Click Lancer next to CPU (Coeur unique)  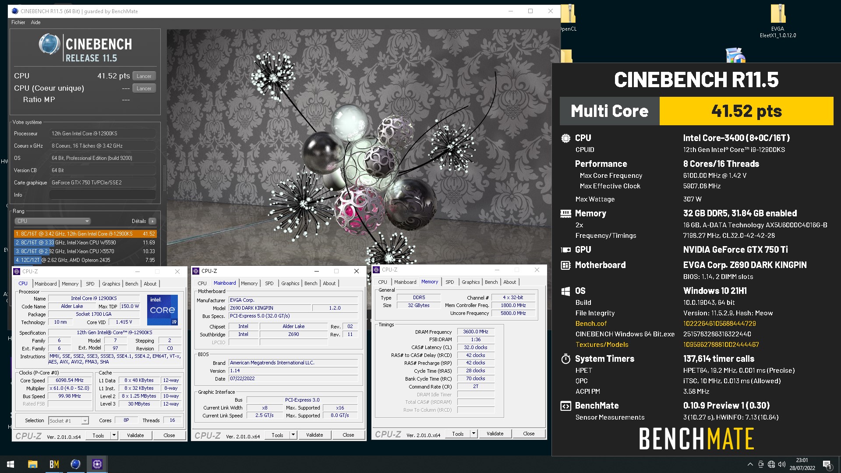click(x=144, y=88)
